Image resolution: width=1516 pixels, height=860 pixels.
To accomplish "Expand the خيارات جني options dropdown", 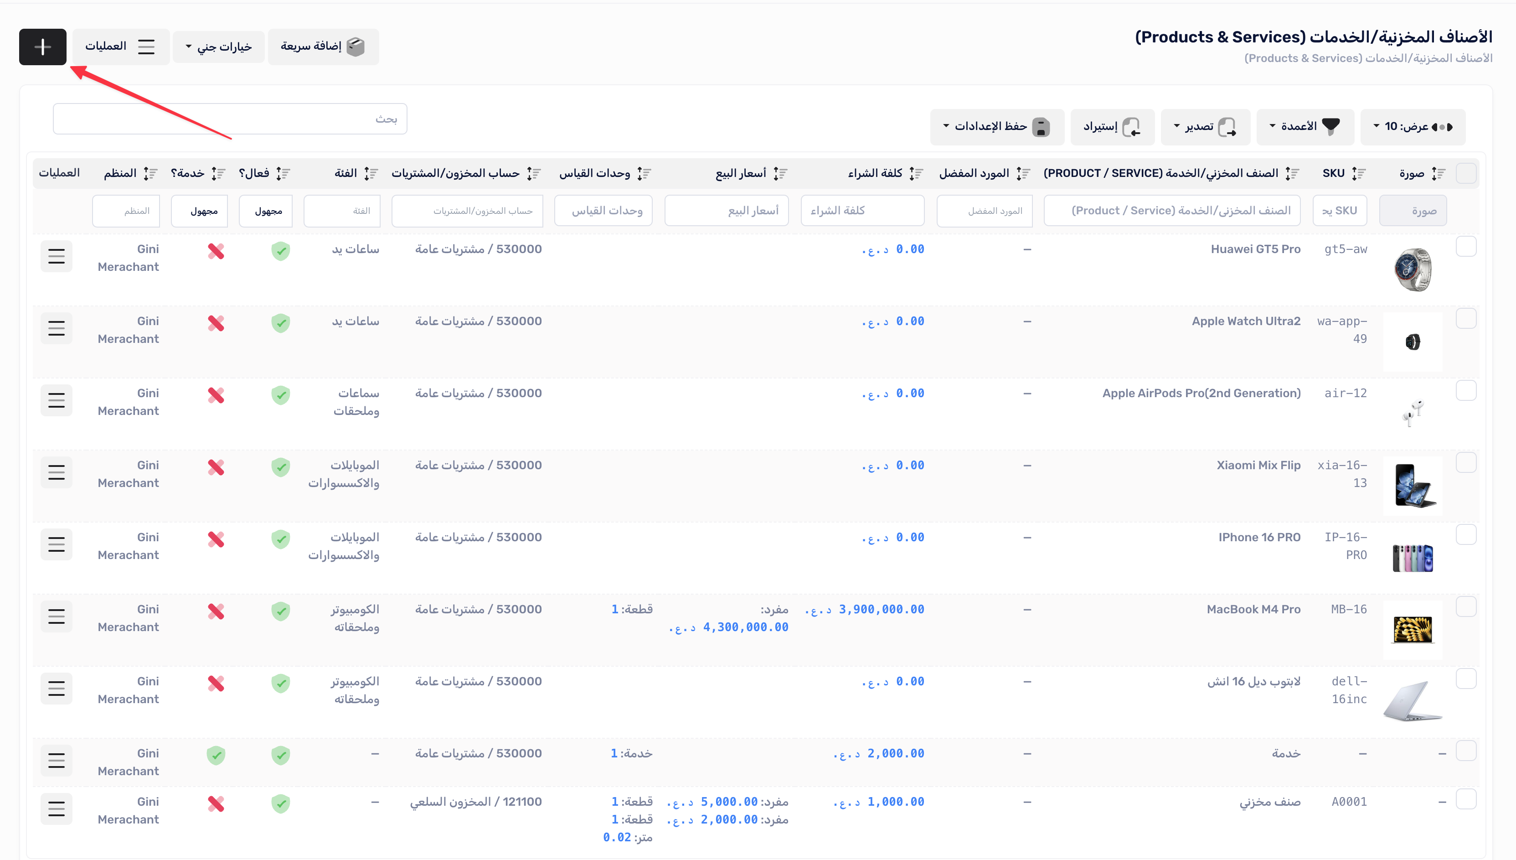I will [x=218, y=47].
